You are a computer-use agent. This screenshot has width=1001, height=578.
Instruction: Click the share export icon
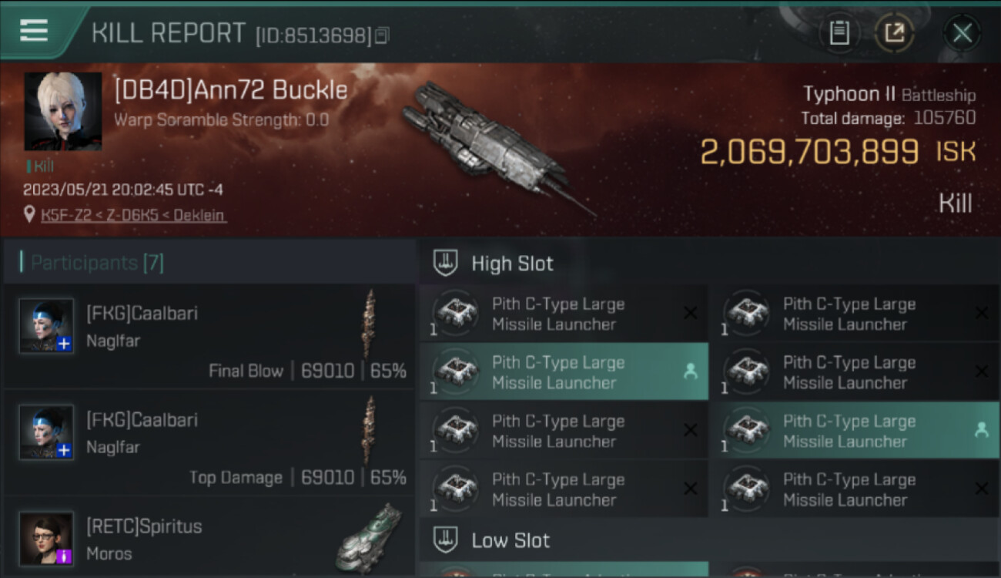point(894,32)
